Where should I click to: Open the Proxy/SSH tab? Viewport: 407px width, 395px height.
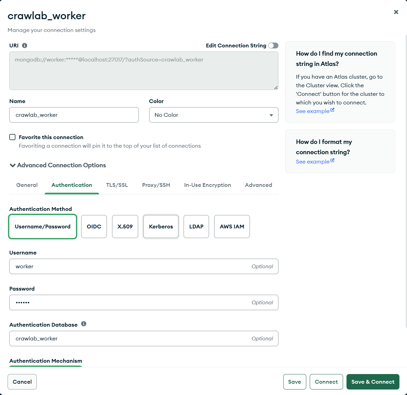pos(156,185)
